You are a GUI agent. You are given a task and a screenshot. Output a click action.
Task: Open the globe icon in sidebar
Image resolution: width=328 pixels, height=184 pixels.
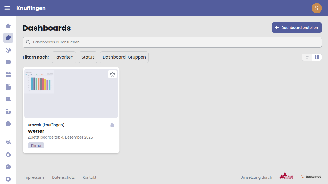[x=8, y=50]
